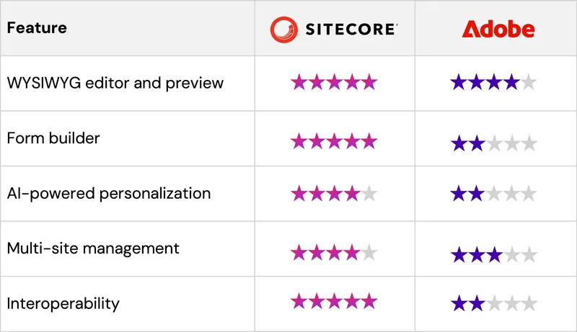Select the WYSIWYG editor and preview label
This screenshot has width=577, height=332.
115,84
